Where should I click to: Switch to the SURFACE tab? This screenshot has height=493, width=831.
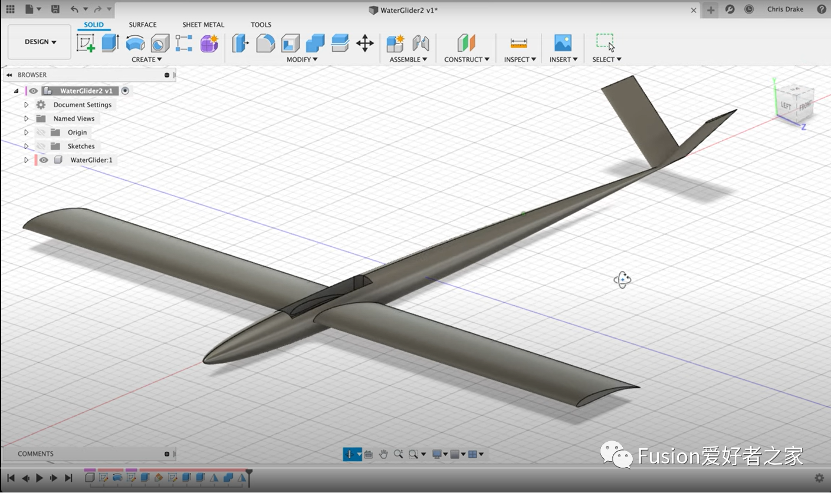coord(143,25)
